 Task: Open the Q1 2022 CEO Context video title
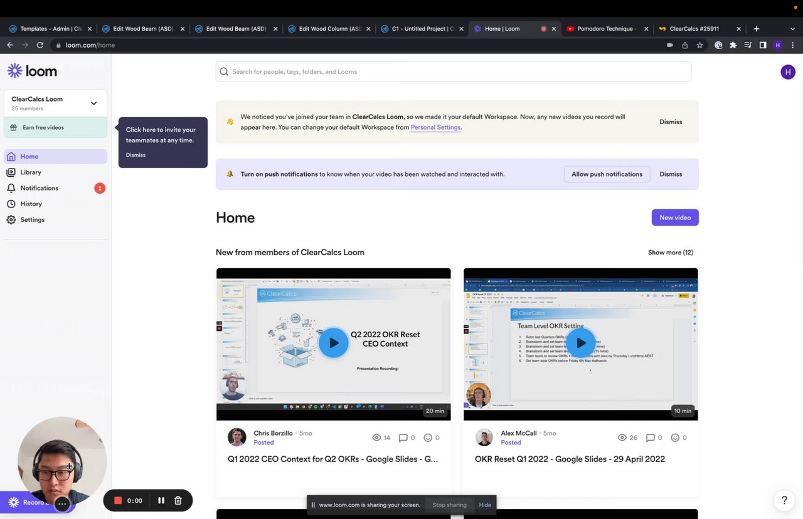(x=332, y=459)
